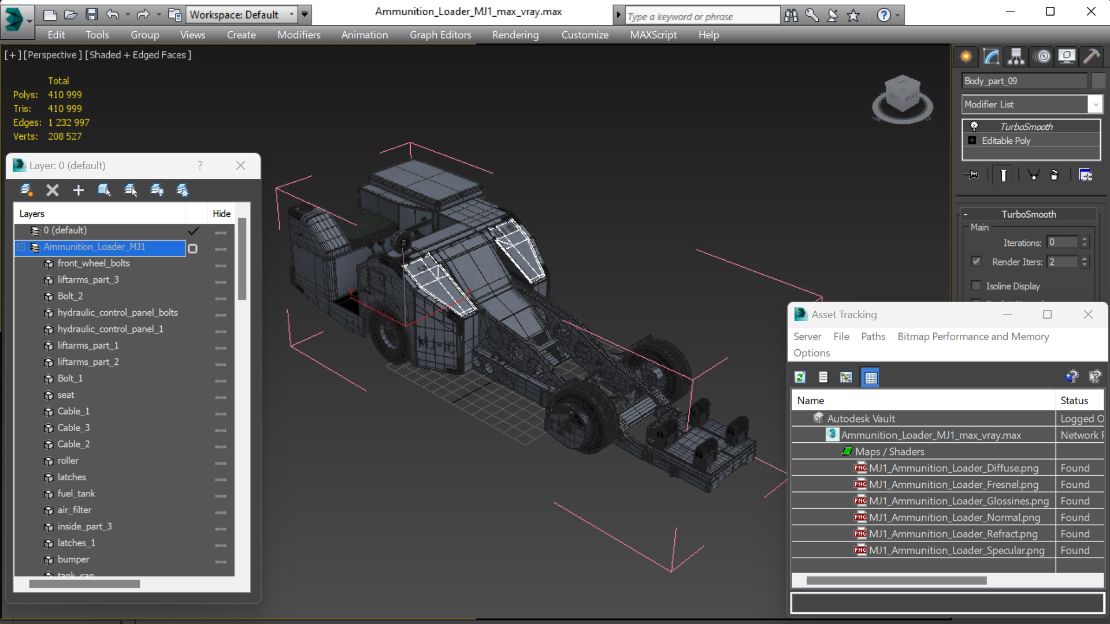
Task: Toggle hide for the front_wheel_bolts object
Action: (x=220, y=266)
